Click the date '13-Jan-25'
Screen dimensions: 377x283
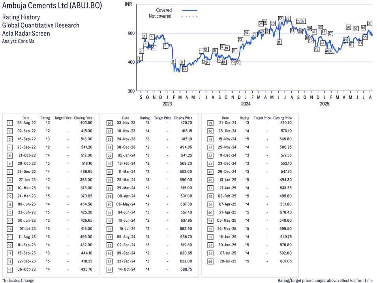(228, 180)
